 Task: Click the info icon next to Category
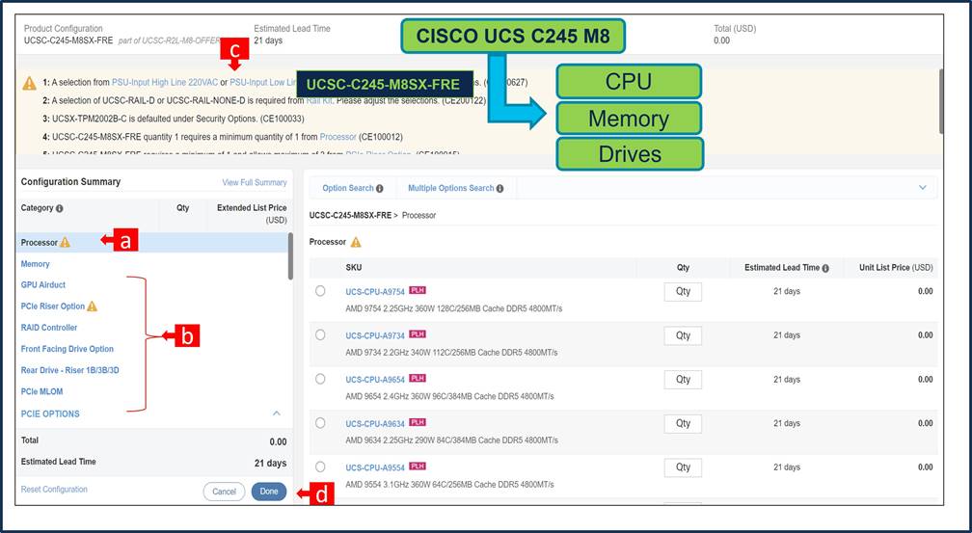[x=60, y=209]
